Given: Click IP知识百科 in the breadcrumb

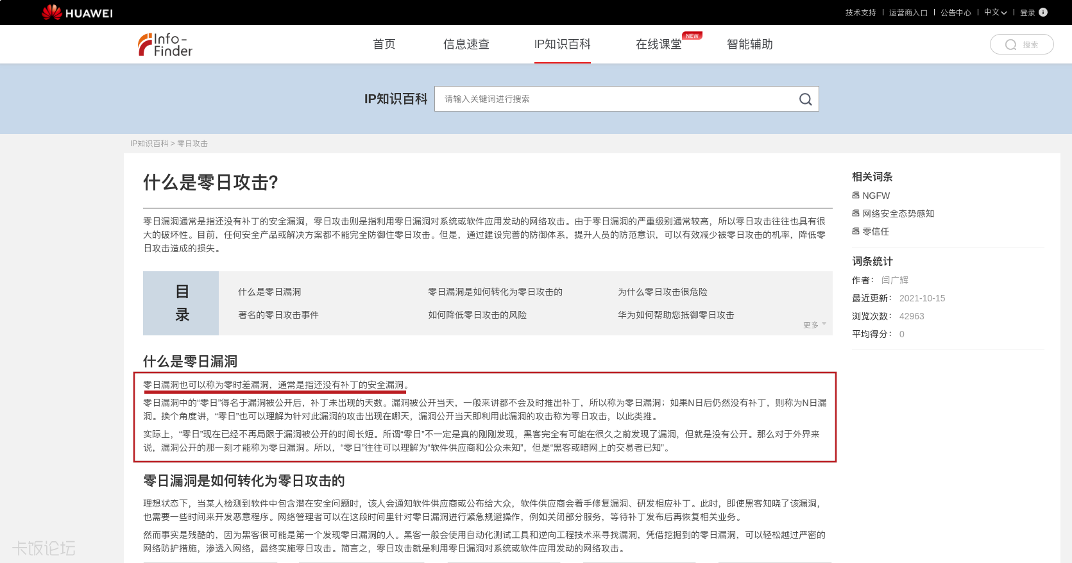Looking at the screenshot, I should coord(149,144).
